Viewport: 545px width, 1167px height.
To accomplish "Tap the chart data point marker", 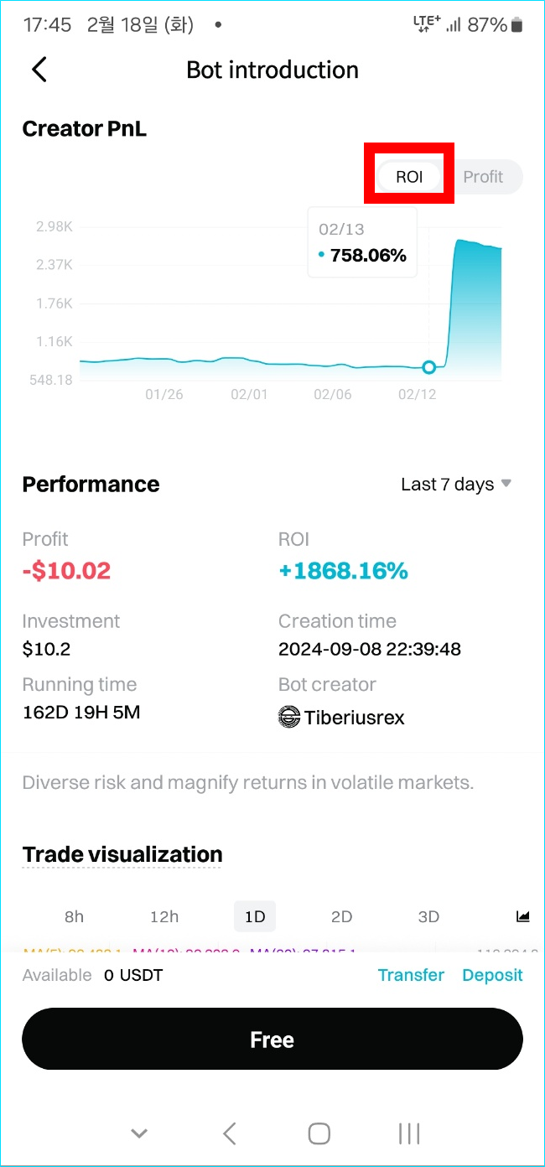I will 429,367.
